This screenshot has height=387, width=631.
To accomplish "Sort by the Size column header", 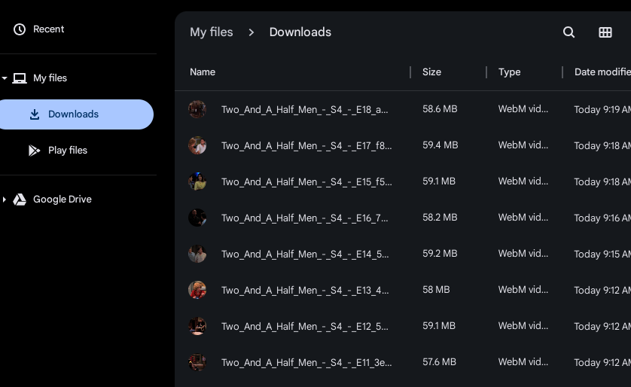I will 431,72.
